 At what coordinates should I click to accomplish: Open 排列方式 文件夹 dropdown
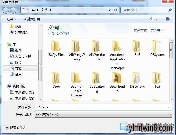[157, 30]
